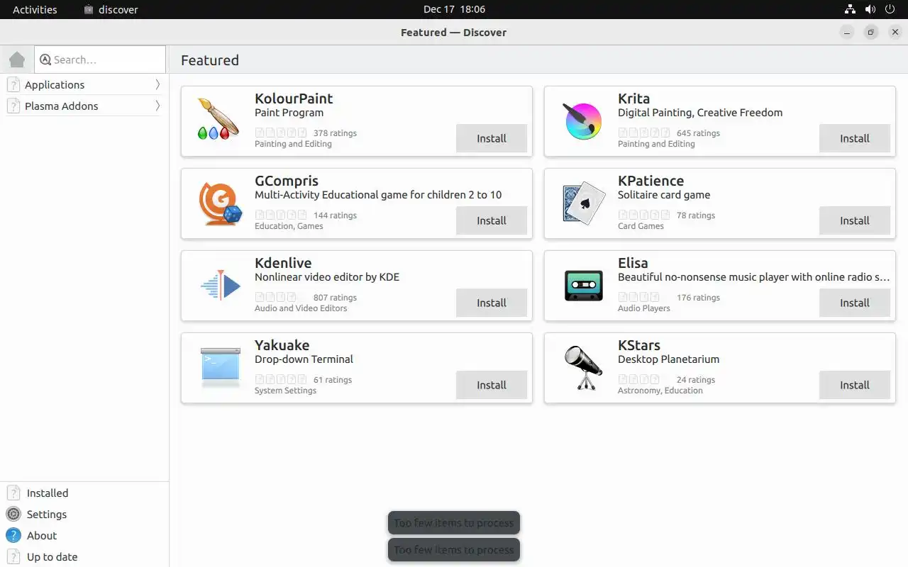Click the KolourPaint title
Viewport: 908px width, 567px height.
point(294,99)
